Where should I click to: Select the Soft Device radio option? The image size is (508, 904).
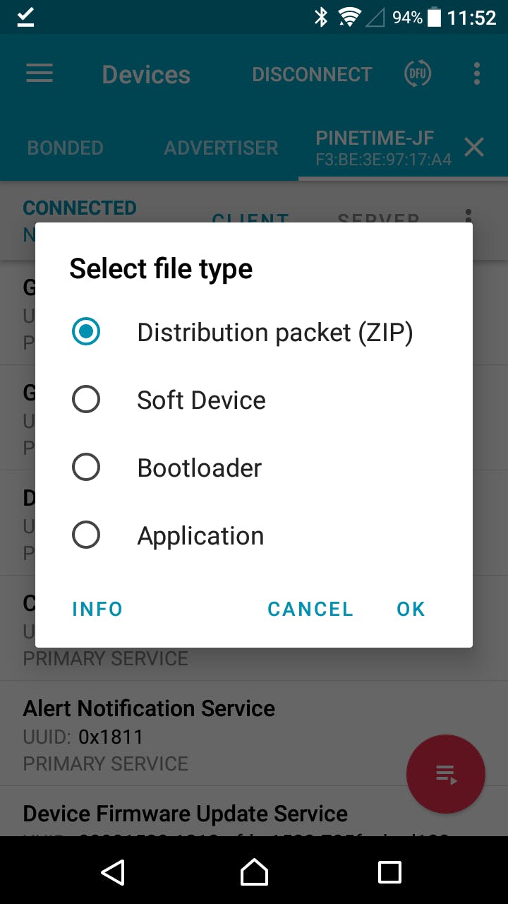pos(86,400)
